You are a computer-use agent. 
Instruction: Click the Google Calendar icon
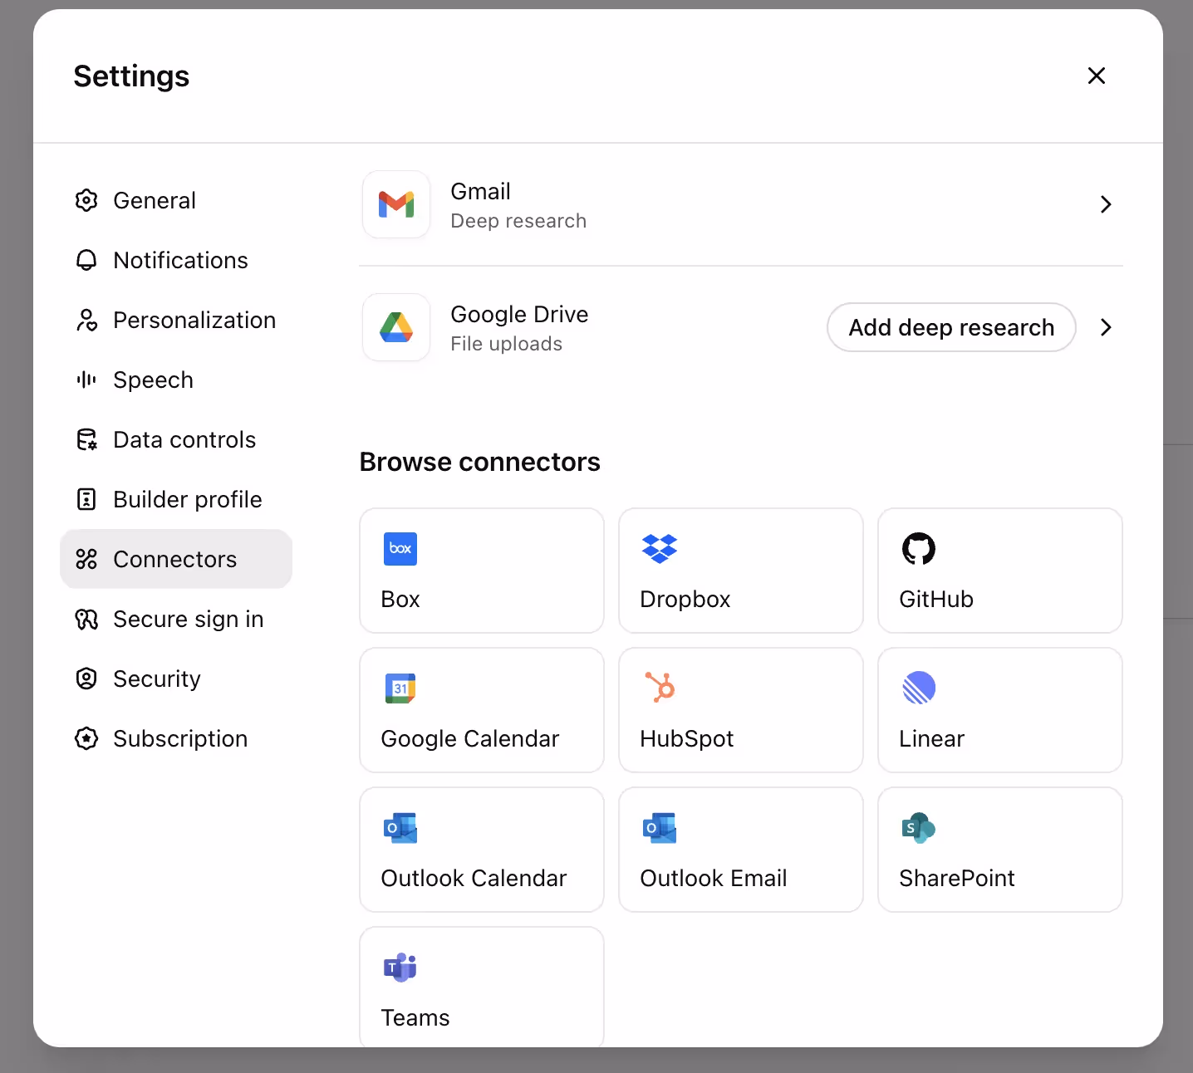[400, 688]
